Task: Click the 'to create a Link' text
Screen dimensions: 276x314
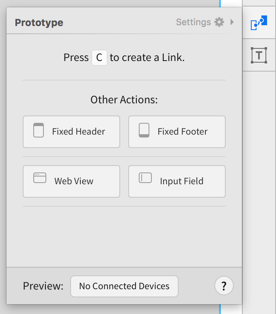Action: (147, 58)
